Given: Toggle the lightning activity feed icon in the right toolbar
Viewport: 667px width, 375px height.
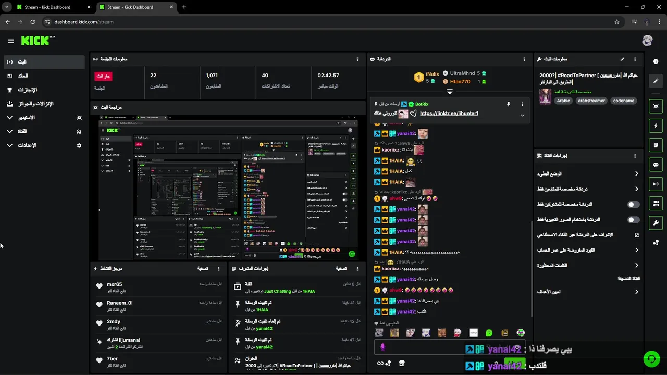Looking at the screenshot, I should coord(656,126).
